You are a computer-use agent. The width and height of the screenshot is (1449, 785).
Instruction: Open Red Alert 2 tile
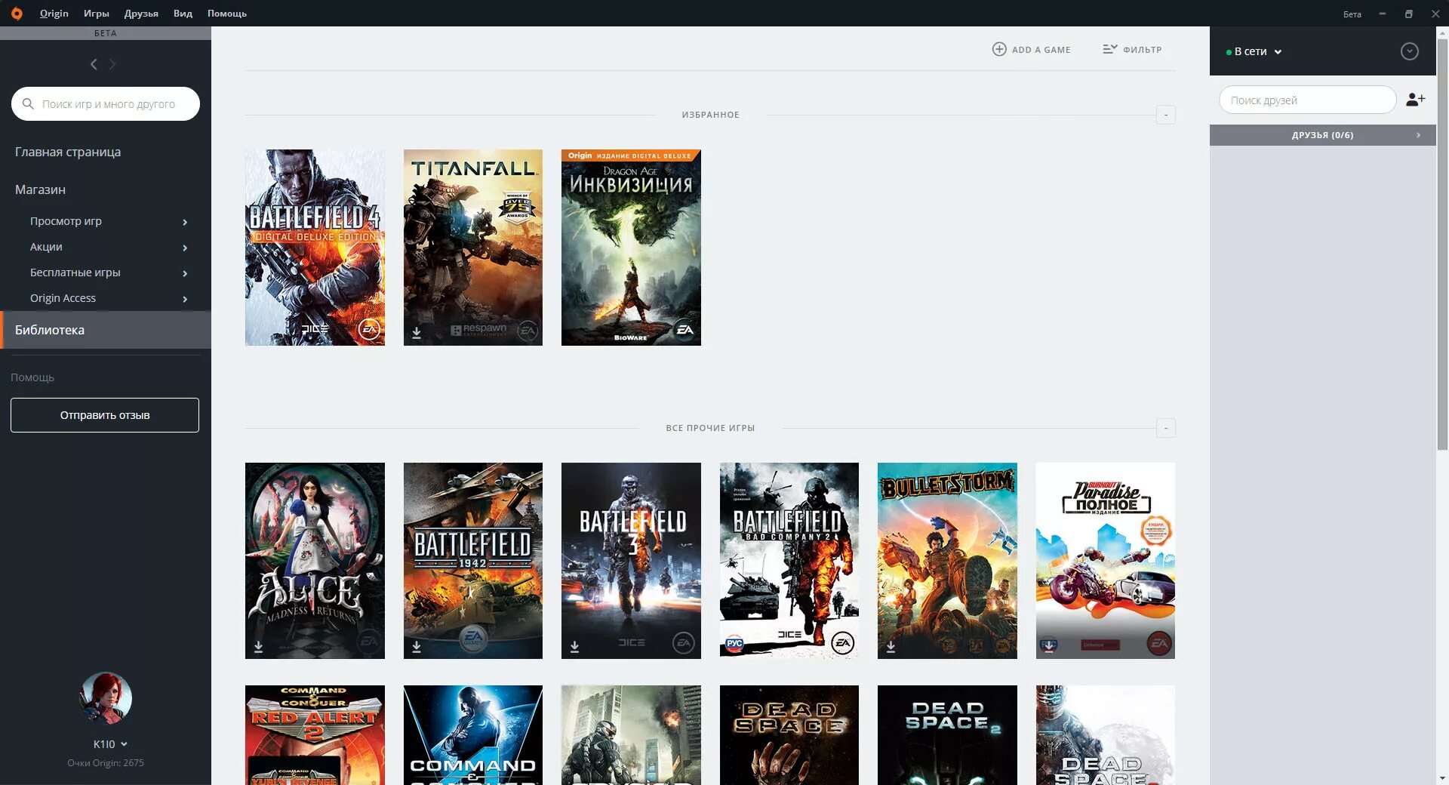[315, 735]
